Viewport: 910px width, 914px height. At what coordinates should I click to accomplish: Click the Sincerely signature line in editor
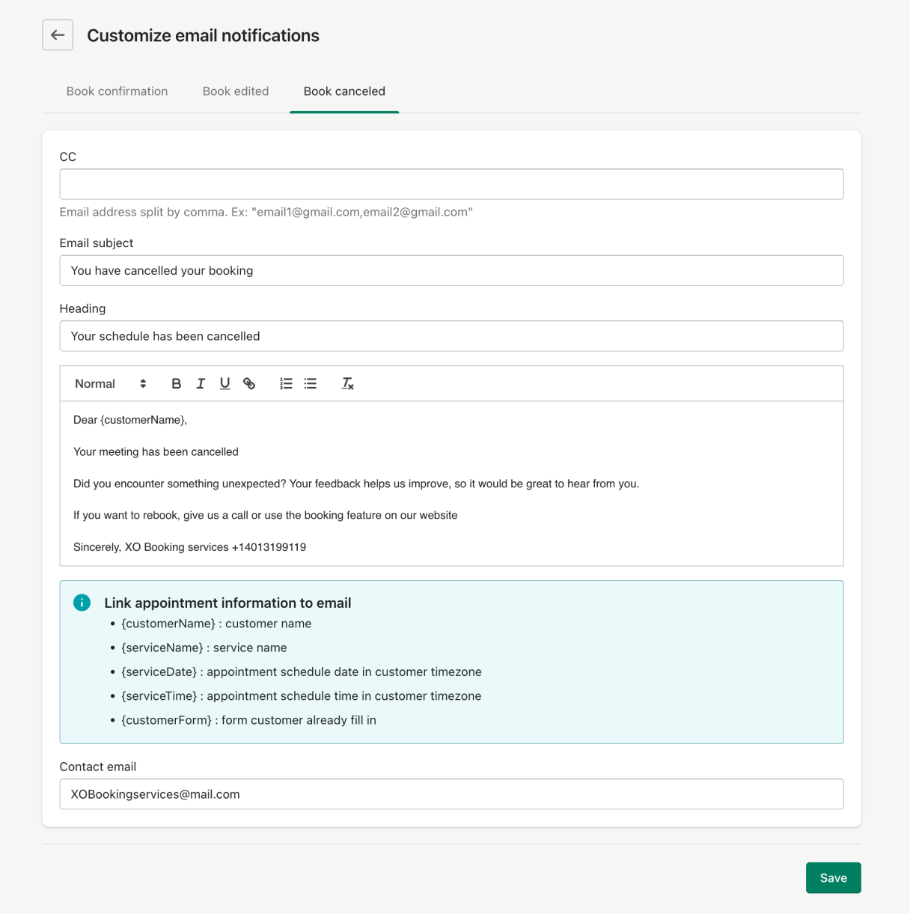[x=189, y=547]
